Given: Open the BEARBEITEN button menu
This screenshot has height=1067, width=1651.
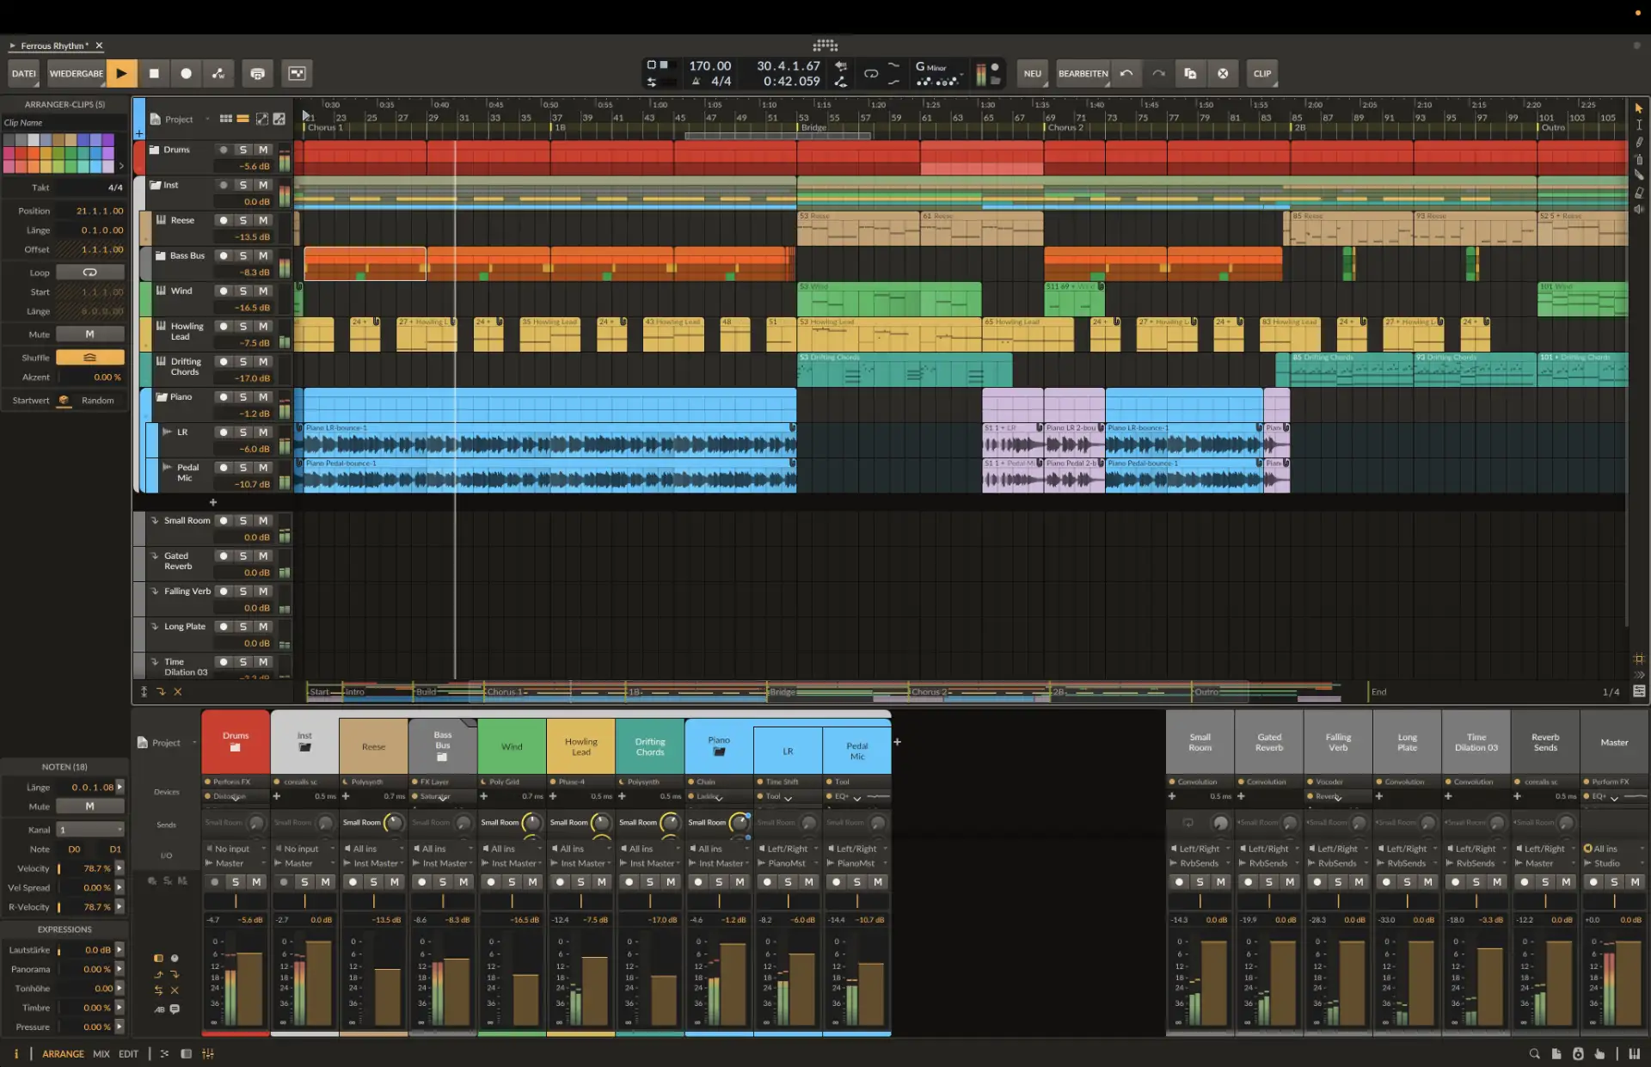Looking at the screenshot, I should coord(1083,73).
